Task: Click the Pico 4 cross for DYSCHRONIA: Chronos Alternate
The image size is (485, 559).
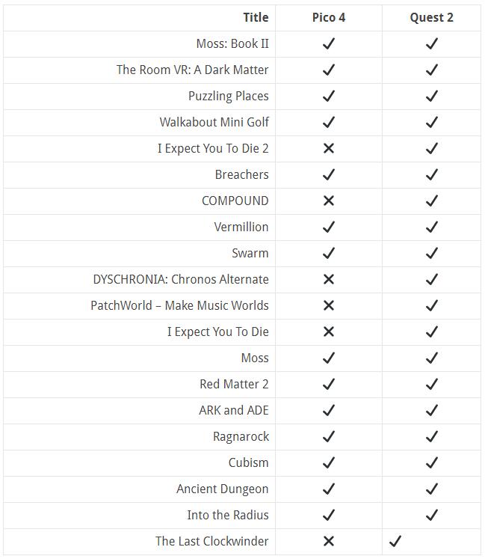Action: point(328,280)
